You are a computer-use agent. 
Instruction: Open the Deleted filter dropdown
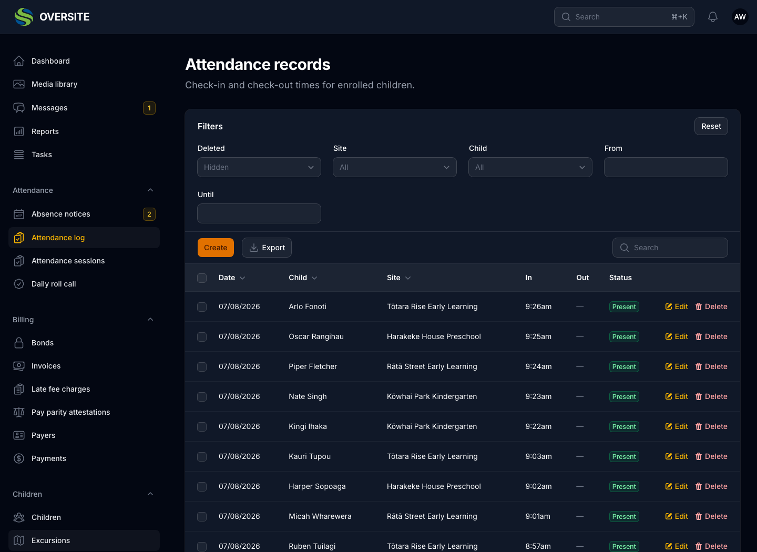click(259, 167)
